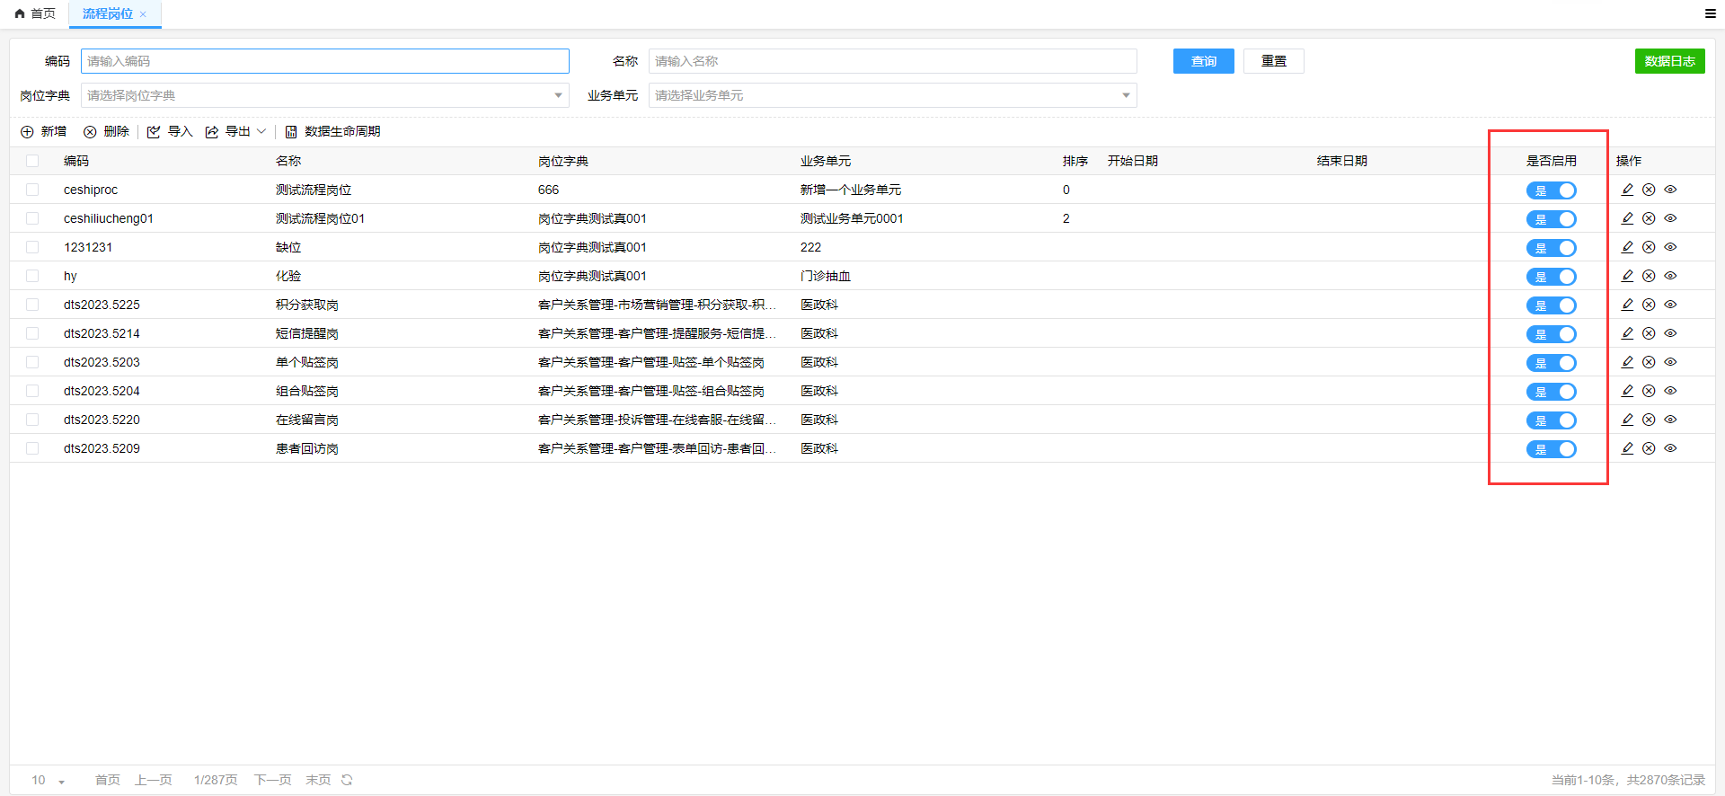Edit the dts2023.5203 row with pencil icon
This screenshot has height=796, width=1725.
coord(1627,362)
